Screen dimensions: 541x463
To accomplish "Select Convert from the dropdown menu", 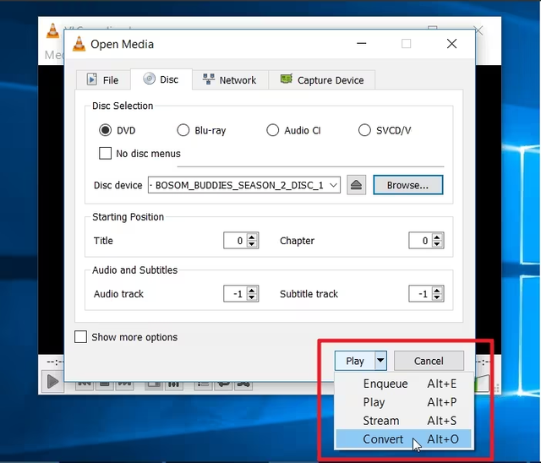I will (x=404, y=438).
